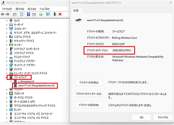This screenshot has width=174, height=125.
Task: Click ドライバーの削除(R) button
Action: (x=89, y=105)
